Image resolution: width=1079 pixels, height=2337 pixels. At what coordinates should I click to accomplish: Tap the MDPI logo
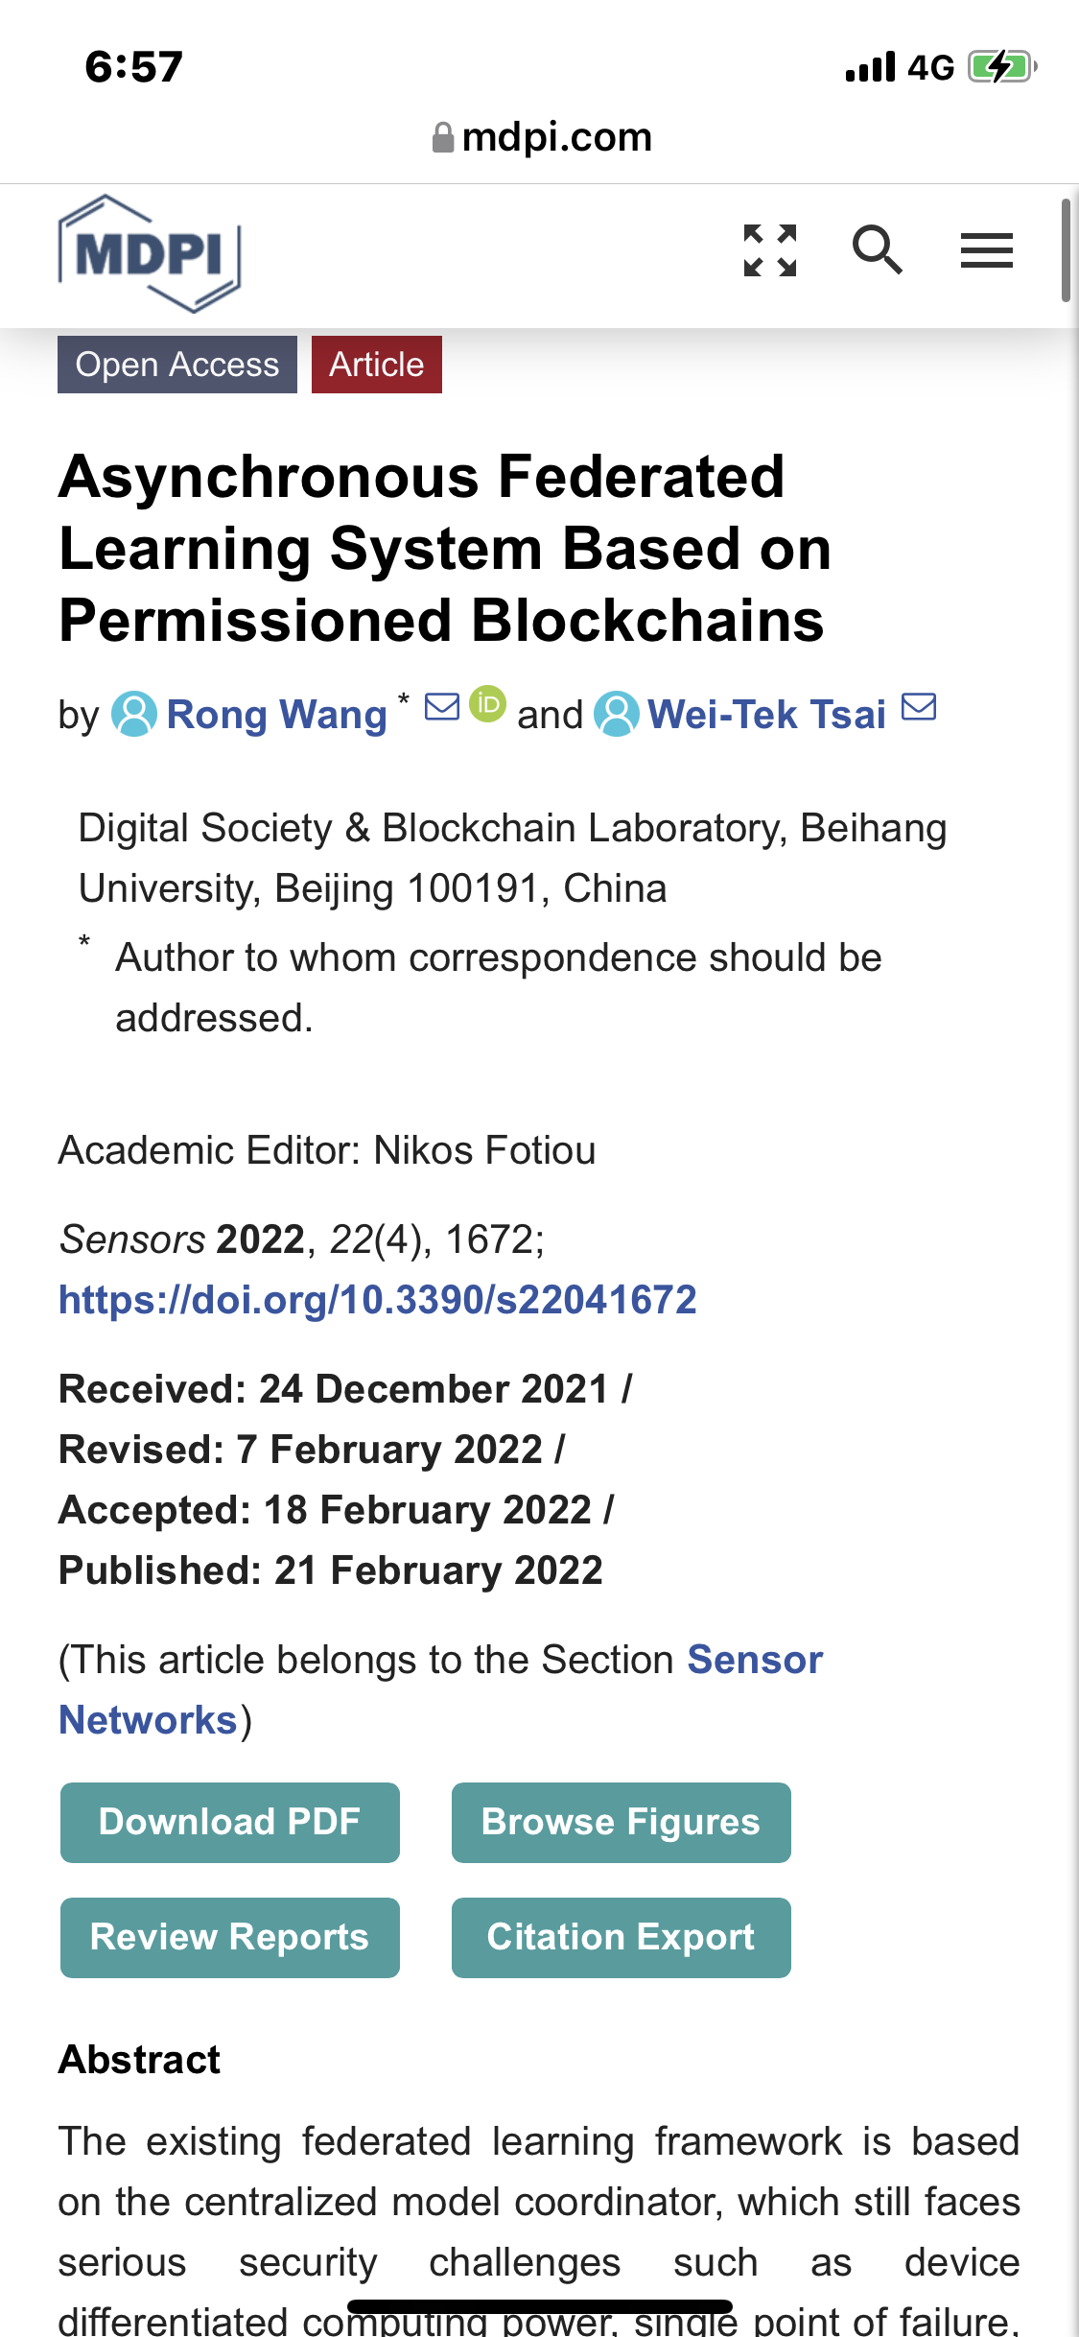[x=150, y=253]
